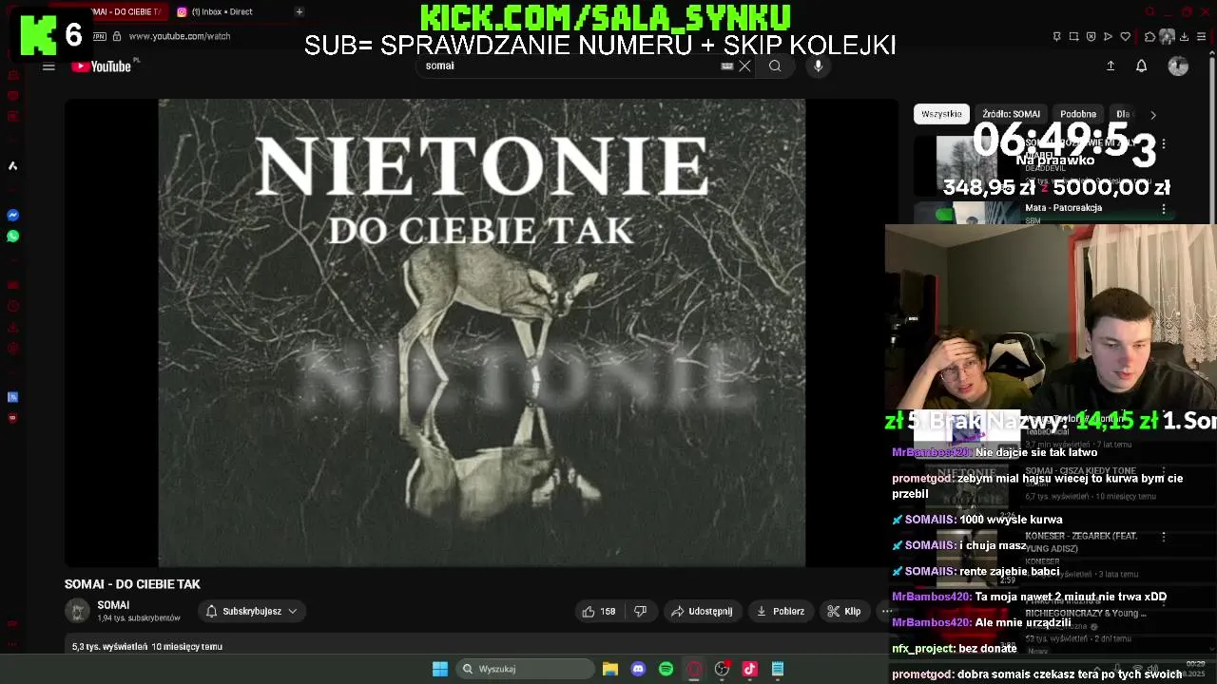Viewport: 1217px width, 684px height.
Task: Open the 'Mata - Patoreakcja' recommended video
Action: (x=1064, y=208)
